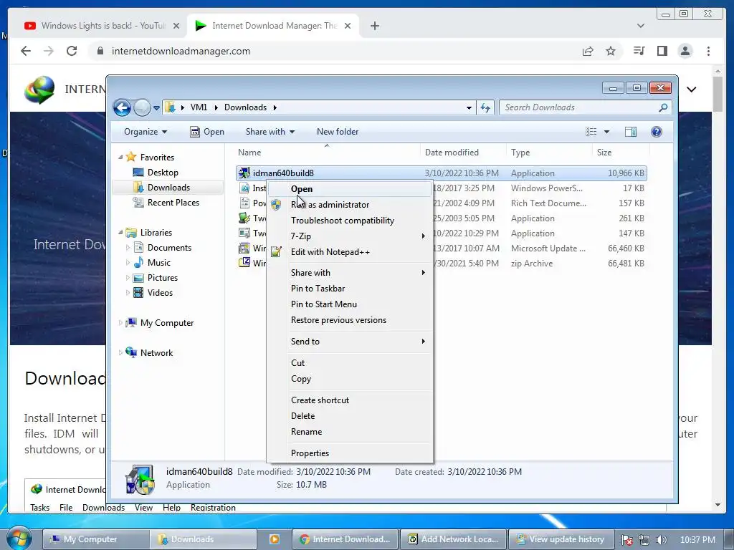Select Recent Places in Favorites
This screenshot has width=734, height=550.
tap(173, 203)
